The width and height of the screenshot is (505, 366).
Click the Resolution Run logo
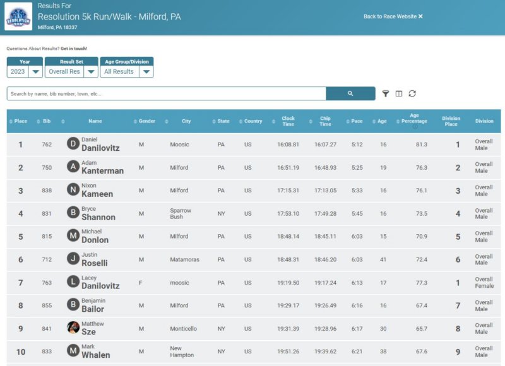click(x=18, y=16)
